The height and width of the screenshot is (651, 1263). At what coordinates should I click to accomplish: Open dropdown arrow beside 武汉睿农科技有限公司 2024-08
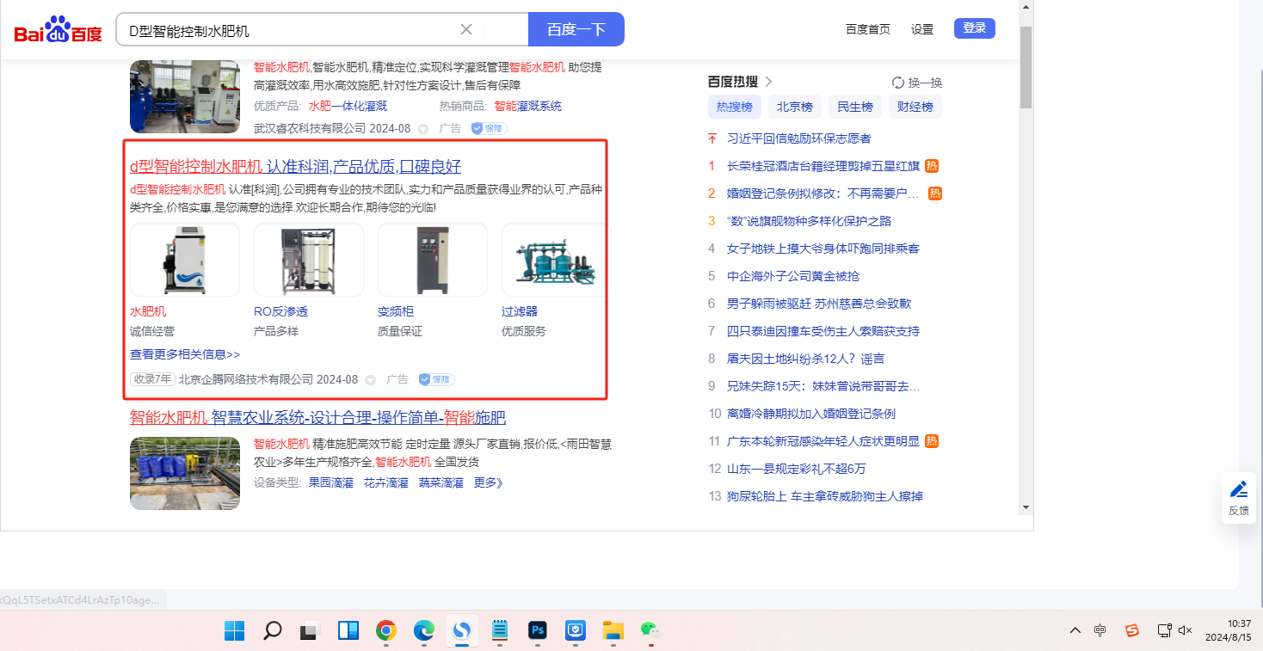point(423,129)
